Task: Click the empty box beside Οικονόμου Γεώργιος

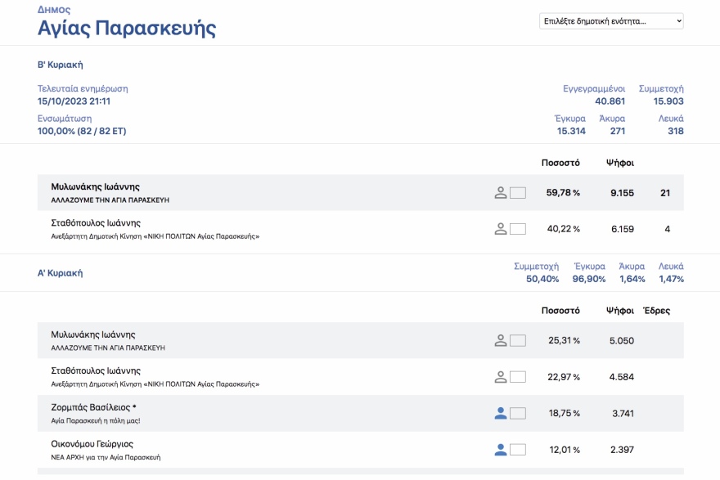Action: tap(518, 450)
